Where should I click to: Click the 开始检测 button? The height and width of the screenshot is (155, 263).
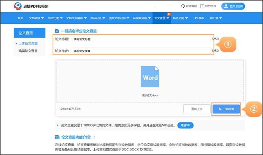coord(226,109)
